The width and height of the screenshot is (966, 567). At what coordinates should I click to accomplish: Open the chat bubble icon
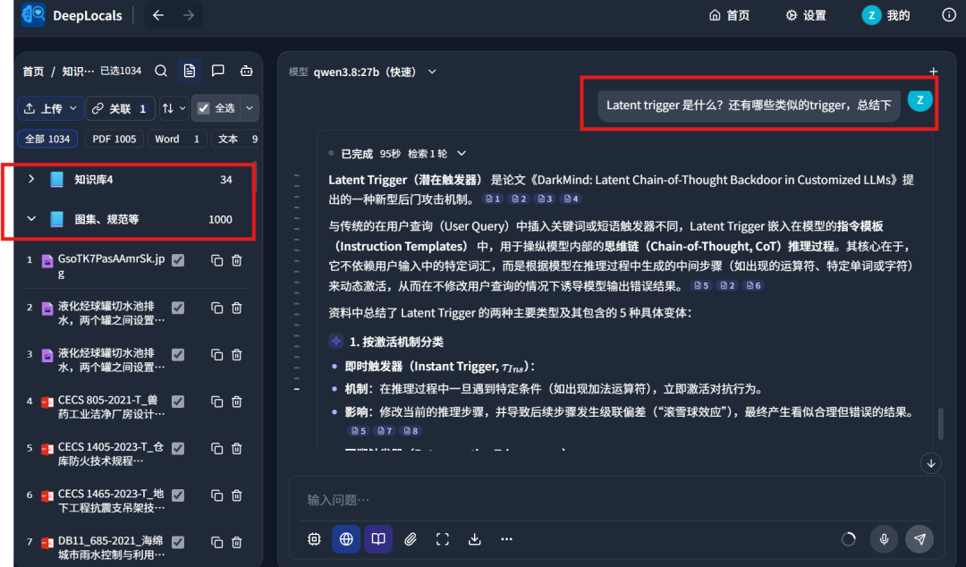[x=217, y=71]
